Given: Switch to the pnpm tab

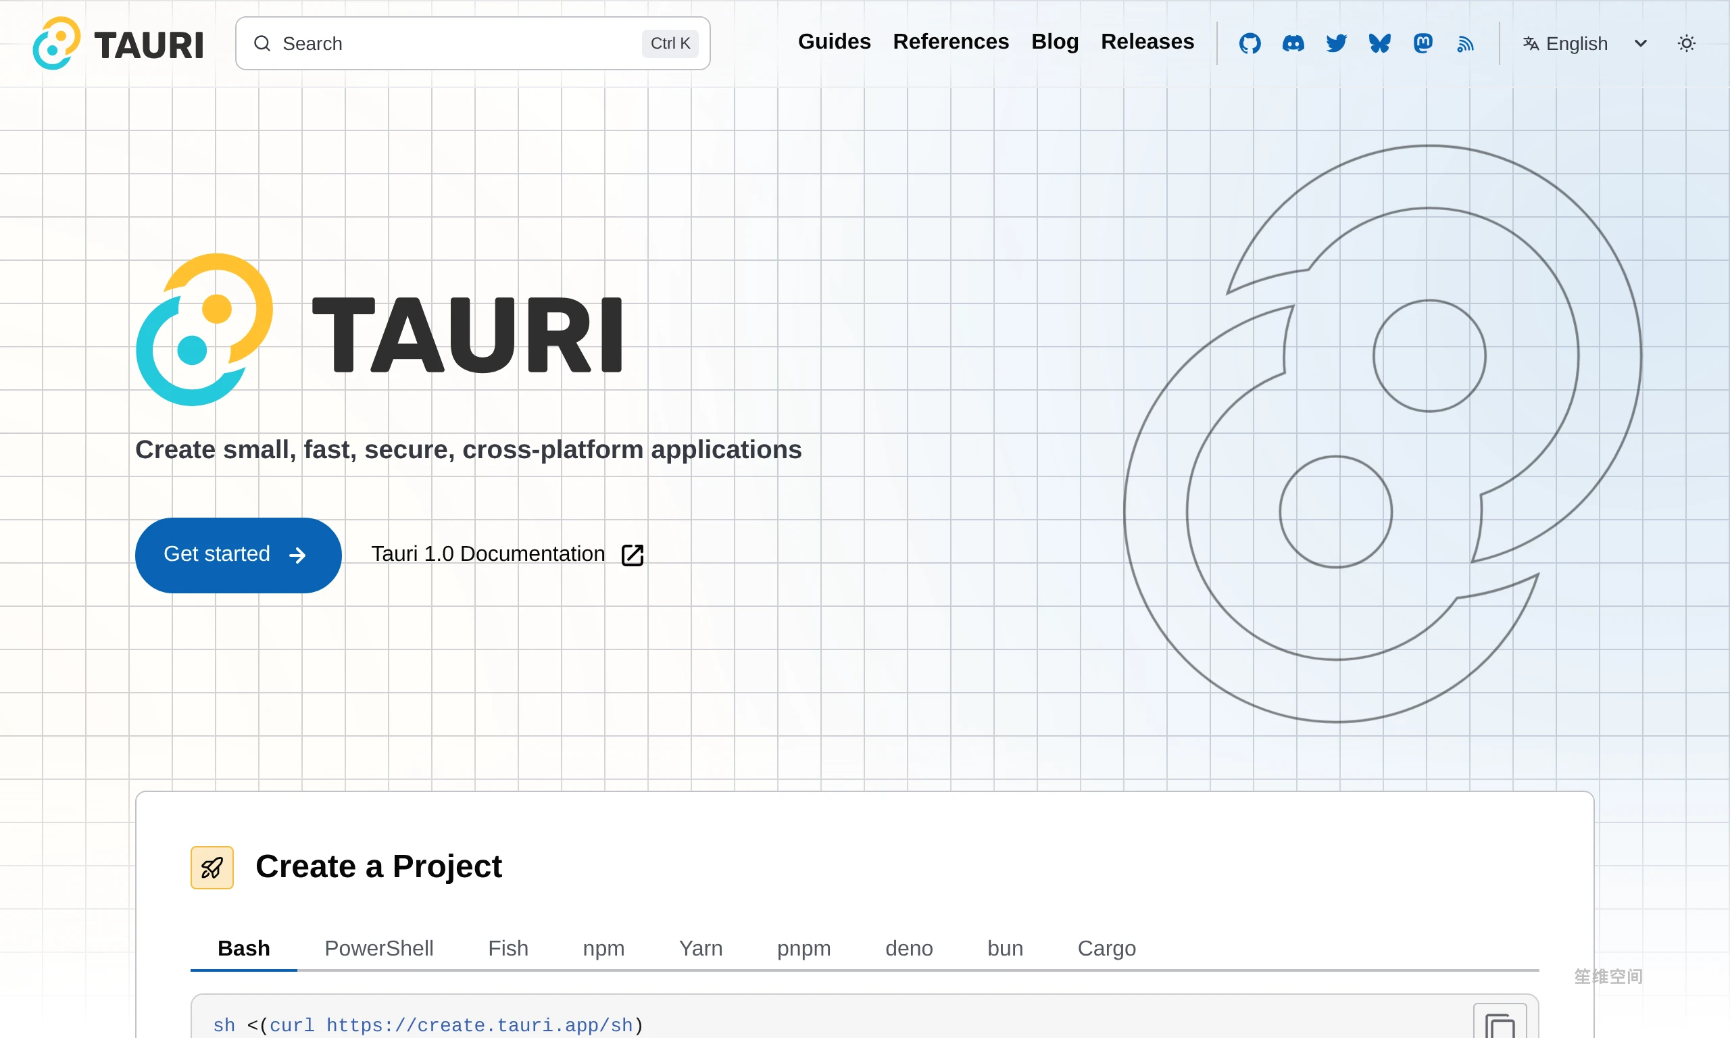Looking at the screenshot, I should pos(804,949).
